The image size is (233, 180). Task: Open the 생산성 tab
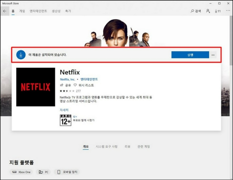[56, 11]
